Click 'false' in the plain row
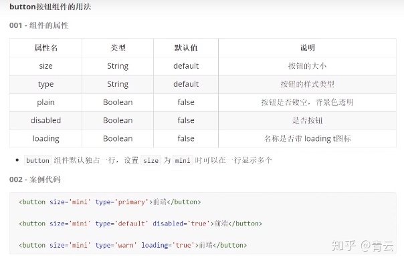Image resolution: width=404 pixels, height=263 pixels. 186,102
